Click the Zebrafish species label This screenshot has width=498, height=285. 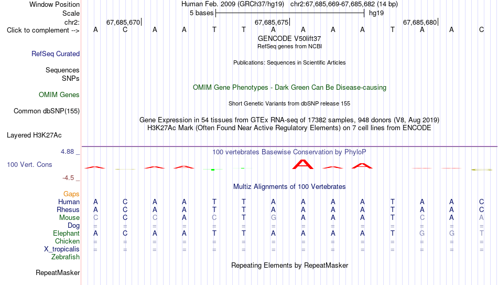[x=66, y=257]
